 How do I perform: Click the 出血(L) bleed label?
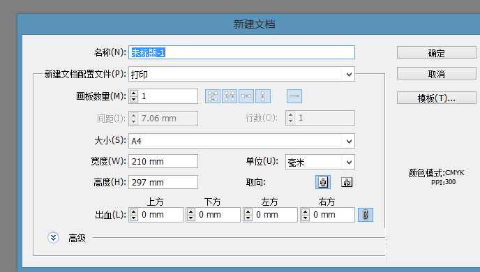point(110,215)
